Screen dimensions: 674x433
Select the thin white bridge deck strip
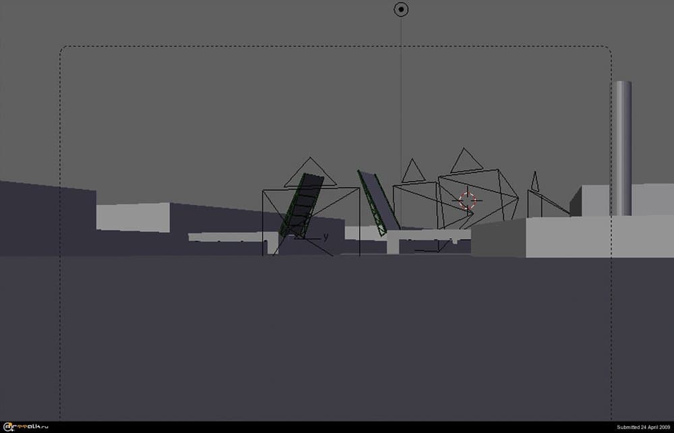click(x=229, y=236)
